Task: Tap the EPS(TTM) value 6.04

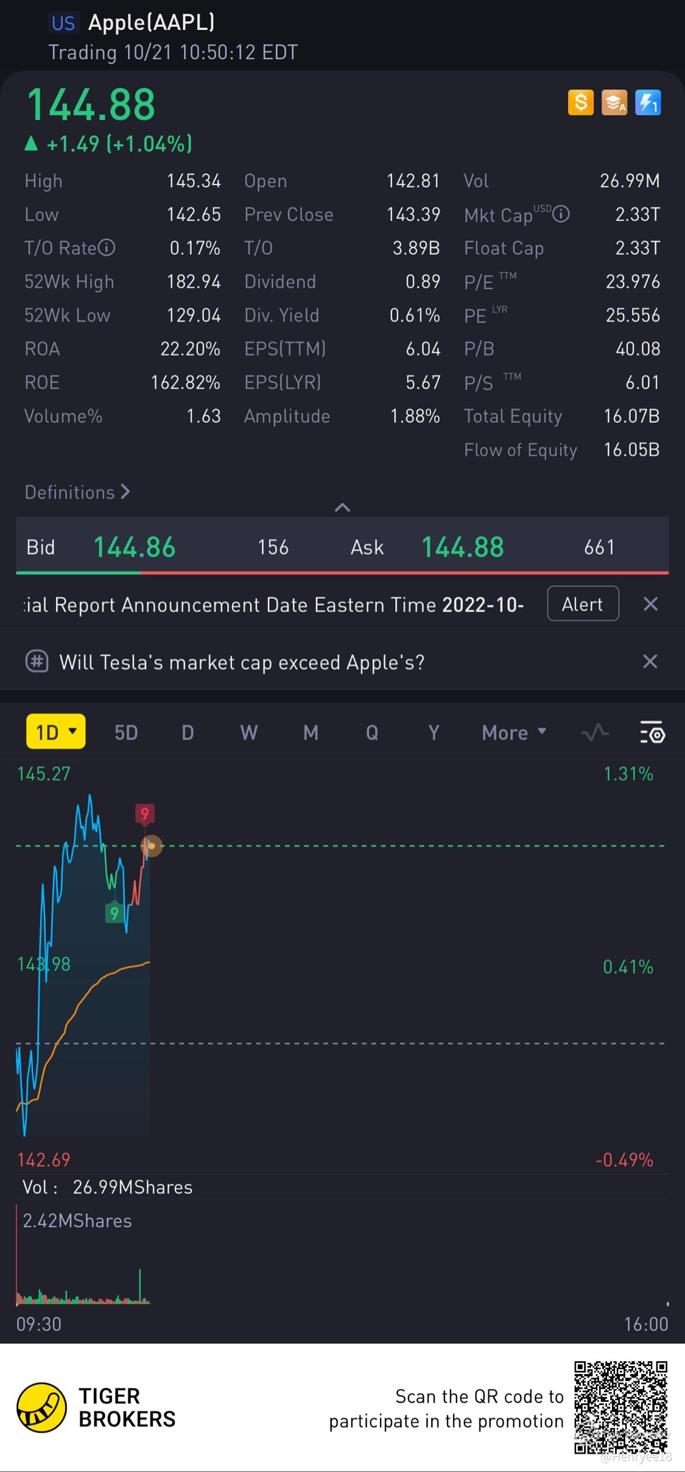Action: click(x=423, y=349)
